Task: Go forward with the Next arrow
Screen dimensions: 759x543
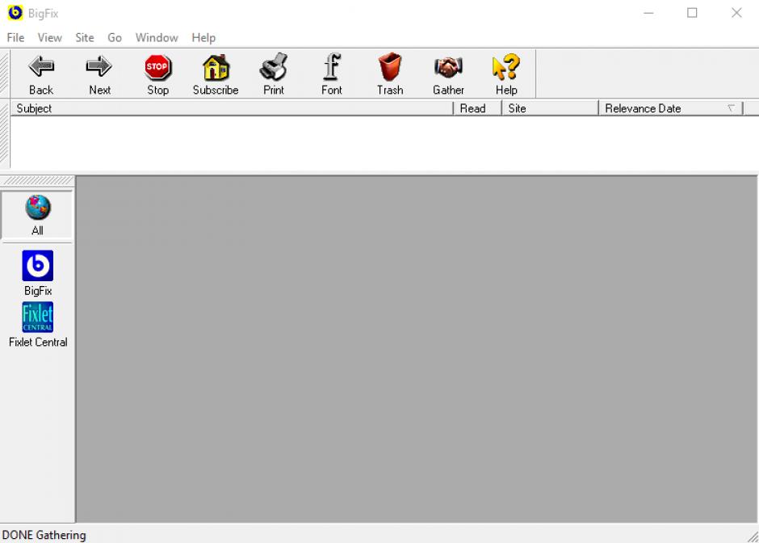Action: click(x=99, y=74)
